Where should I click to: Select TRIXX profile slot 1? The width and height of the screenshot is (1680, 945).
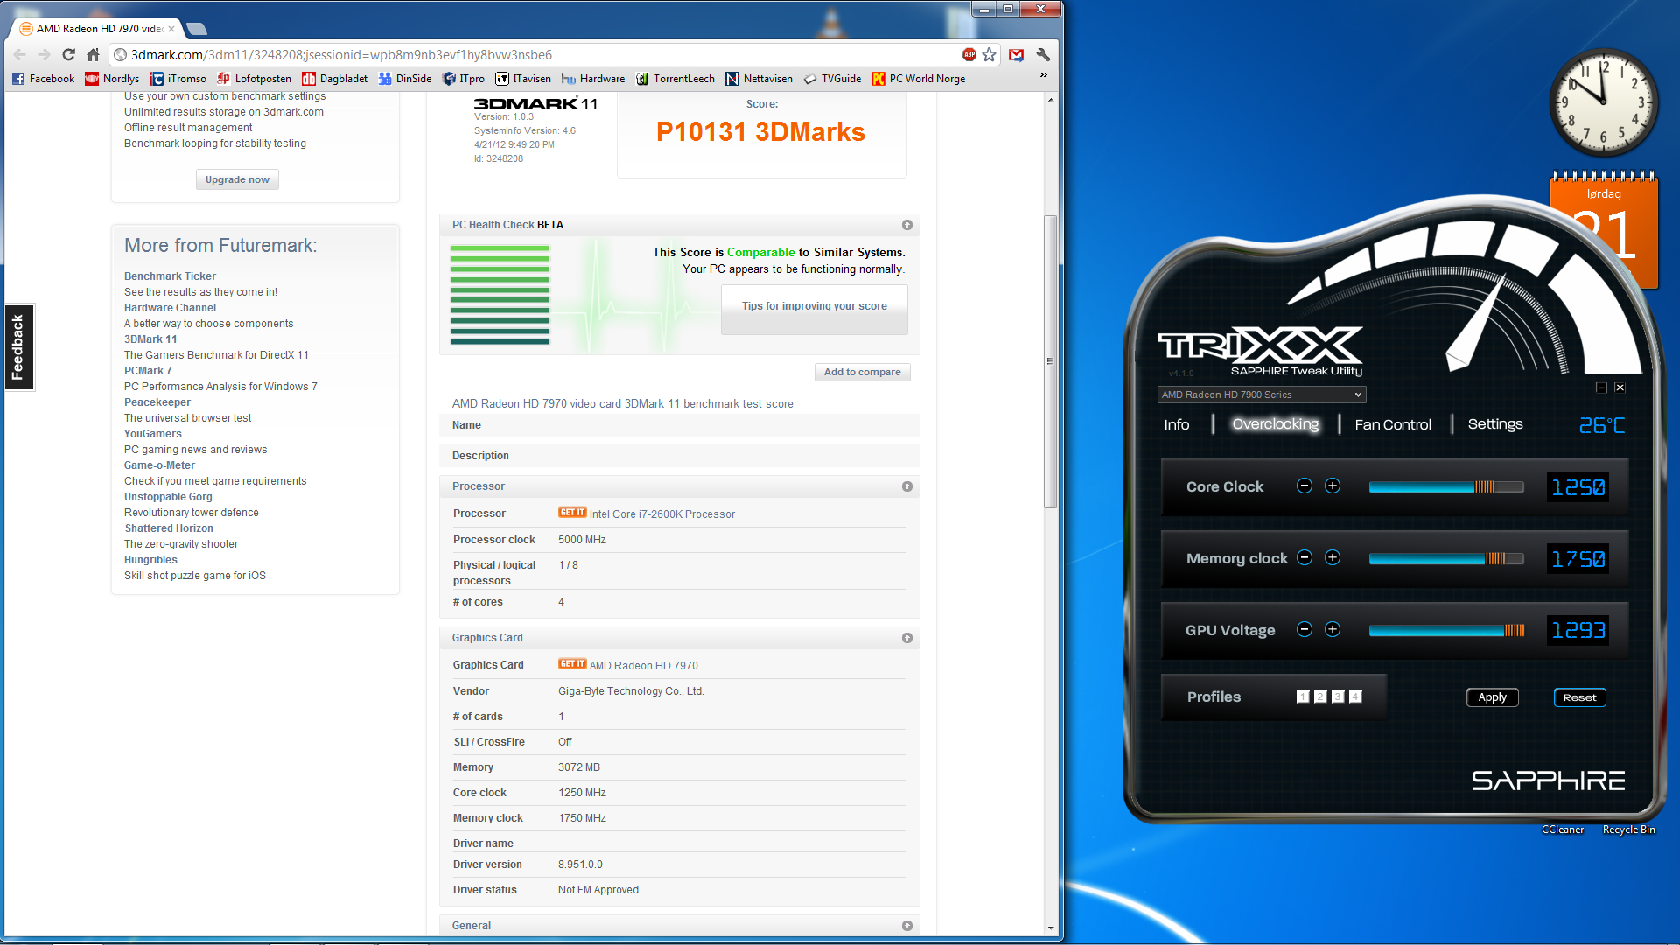click(1303, 696)
